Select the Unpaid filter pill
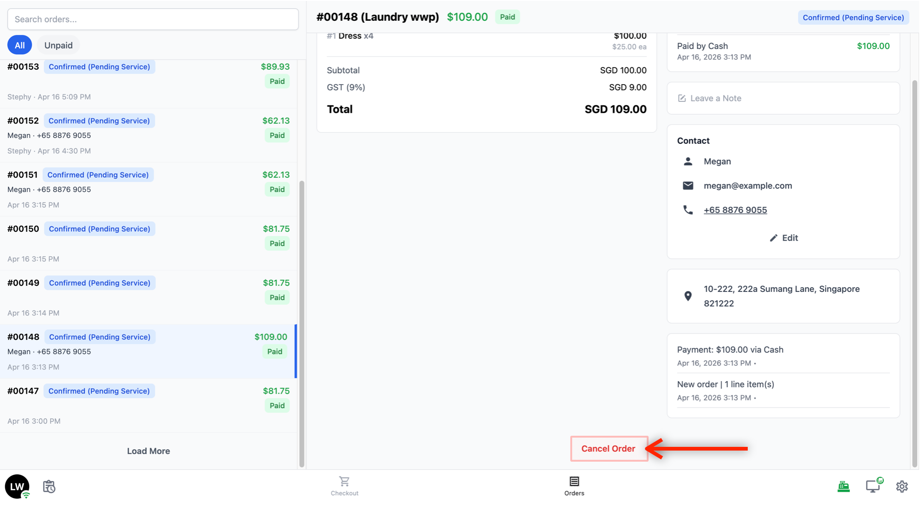 (x=58, y=45)
